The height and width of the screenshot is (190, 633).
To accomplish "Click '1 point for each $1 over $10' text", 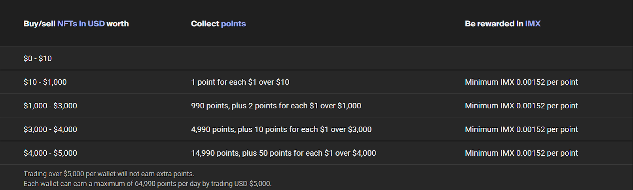I will coord(240,82).
